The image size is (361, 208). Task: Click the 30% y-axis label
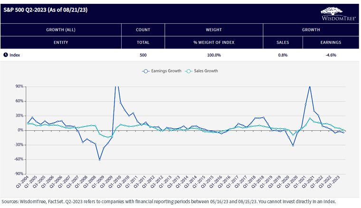pos(19,116)
